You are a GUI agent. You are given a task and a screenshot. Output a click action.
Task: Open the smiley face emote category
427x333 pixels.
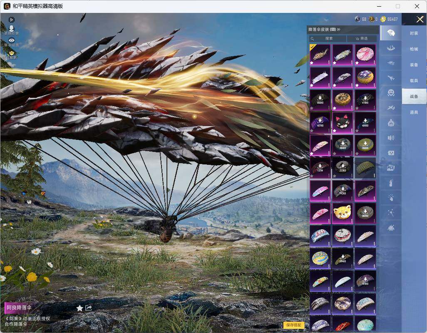pyautogui.click(x=391, y=93)
